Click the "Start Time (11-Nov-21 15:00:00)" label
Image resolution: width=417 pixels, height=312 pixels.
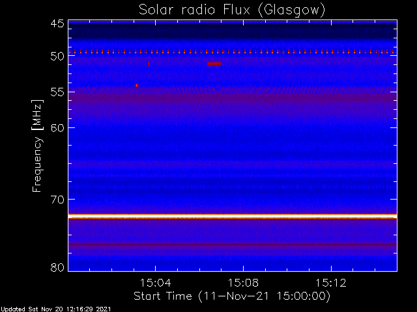click(232, 296)
